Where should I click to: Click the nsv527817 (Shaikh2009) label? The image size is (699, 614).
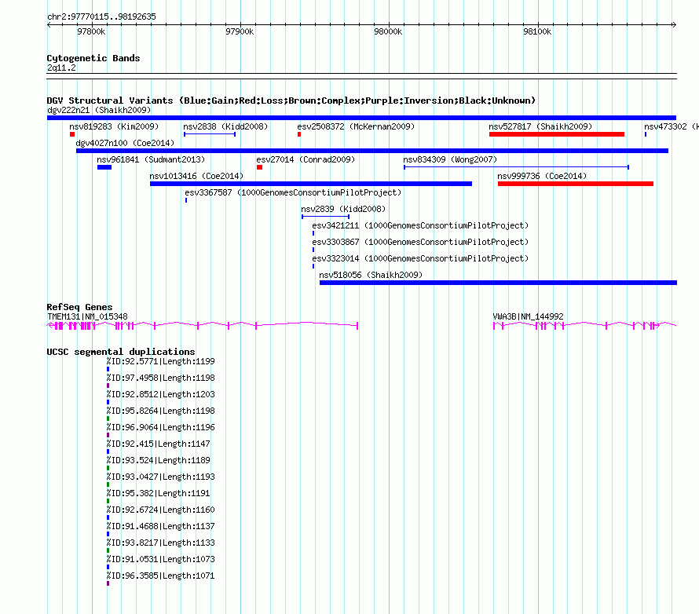point(540,126)
